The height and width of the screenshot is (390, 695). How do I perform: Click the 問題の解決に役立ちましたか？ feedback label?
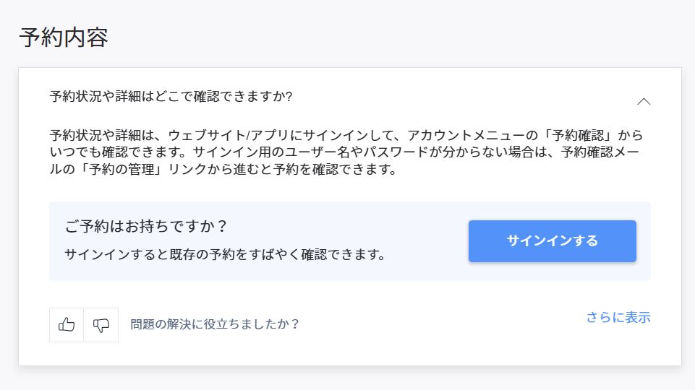(215, 324)
